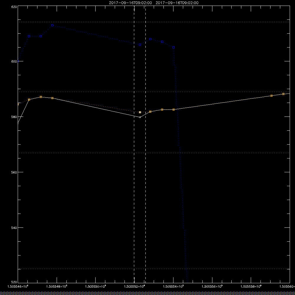Click the right dashed vertical time marker

(x=146, y=144)
